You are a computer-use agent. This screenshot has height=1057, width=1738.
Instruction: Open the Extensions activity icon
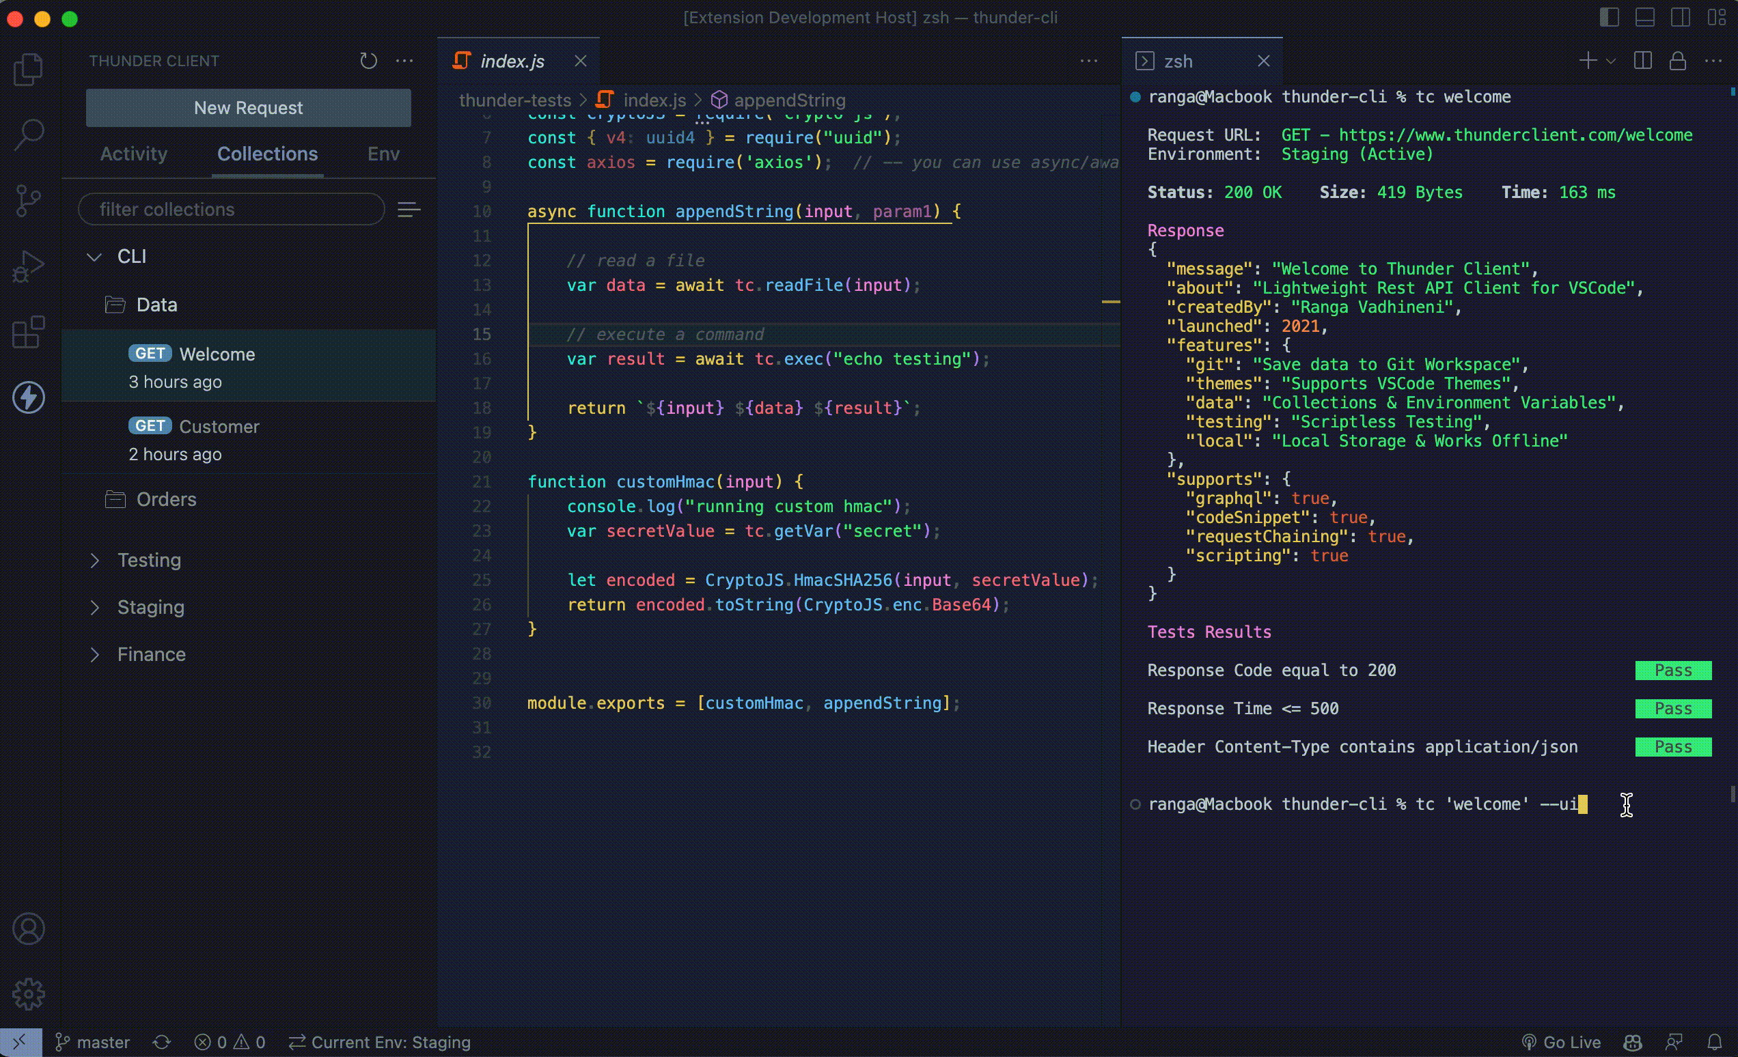28,332
